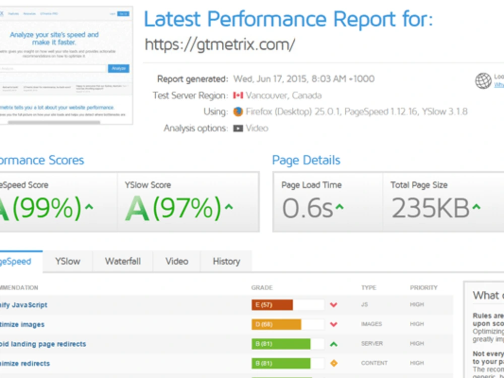The image size is (504, 378).
Task: Click the 235KB total page size value
Action: (430, 208)
